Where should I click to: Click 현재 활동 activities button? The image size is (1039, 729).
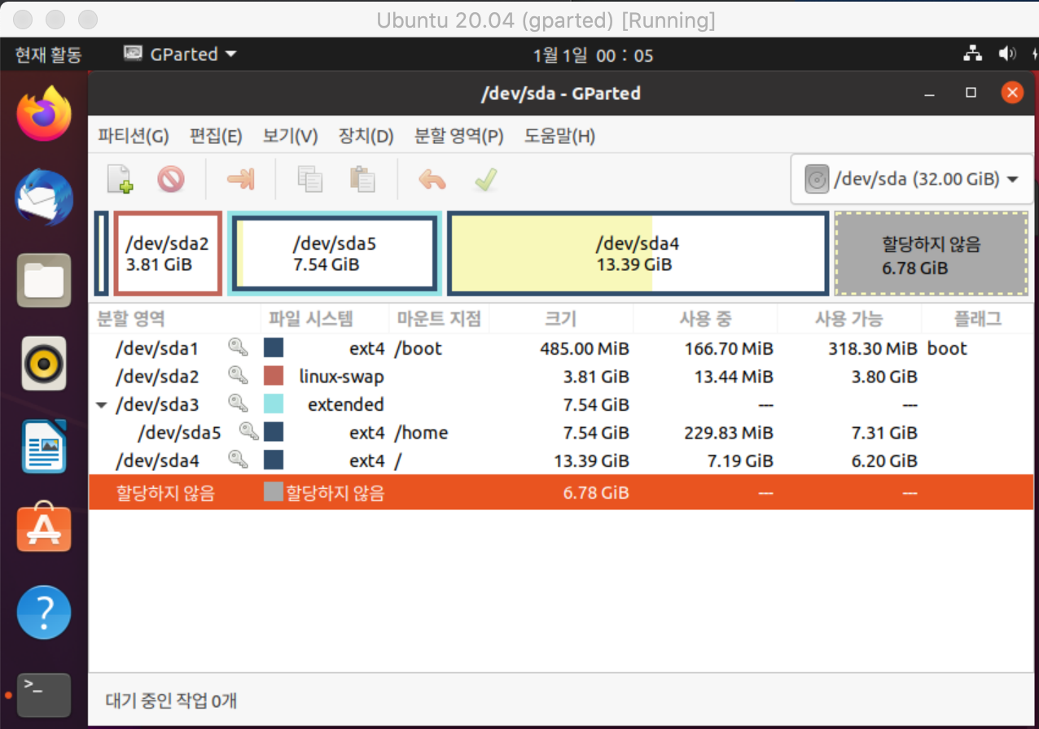point(48,55)
